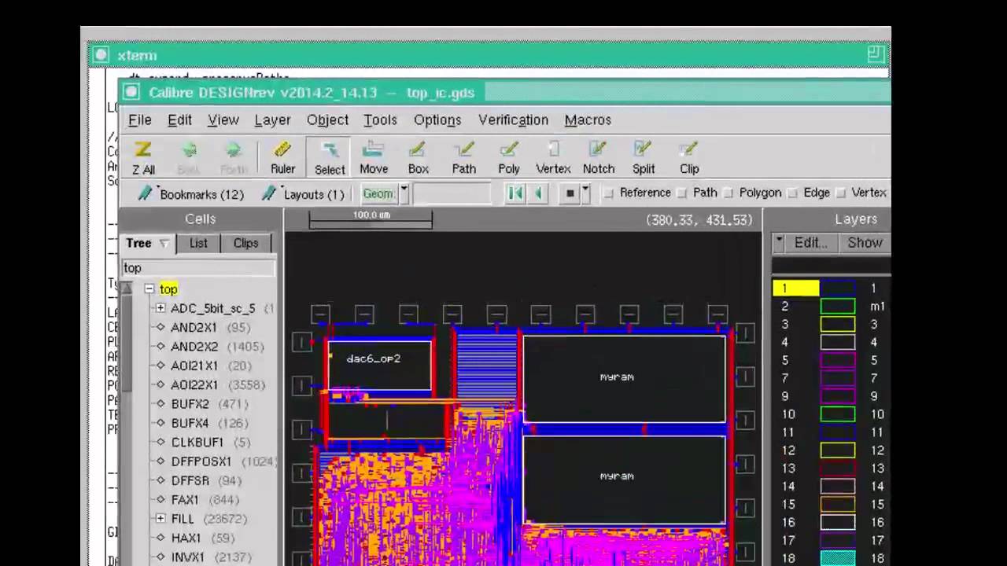This screenshot has height=566, width=1007.
Task: Open the Edit menu
Action: (x=179, y=119)
